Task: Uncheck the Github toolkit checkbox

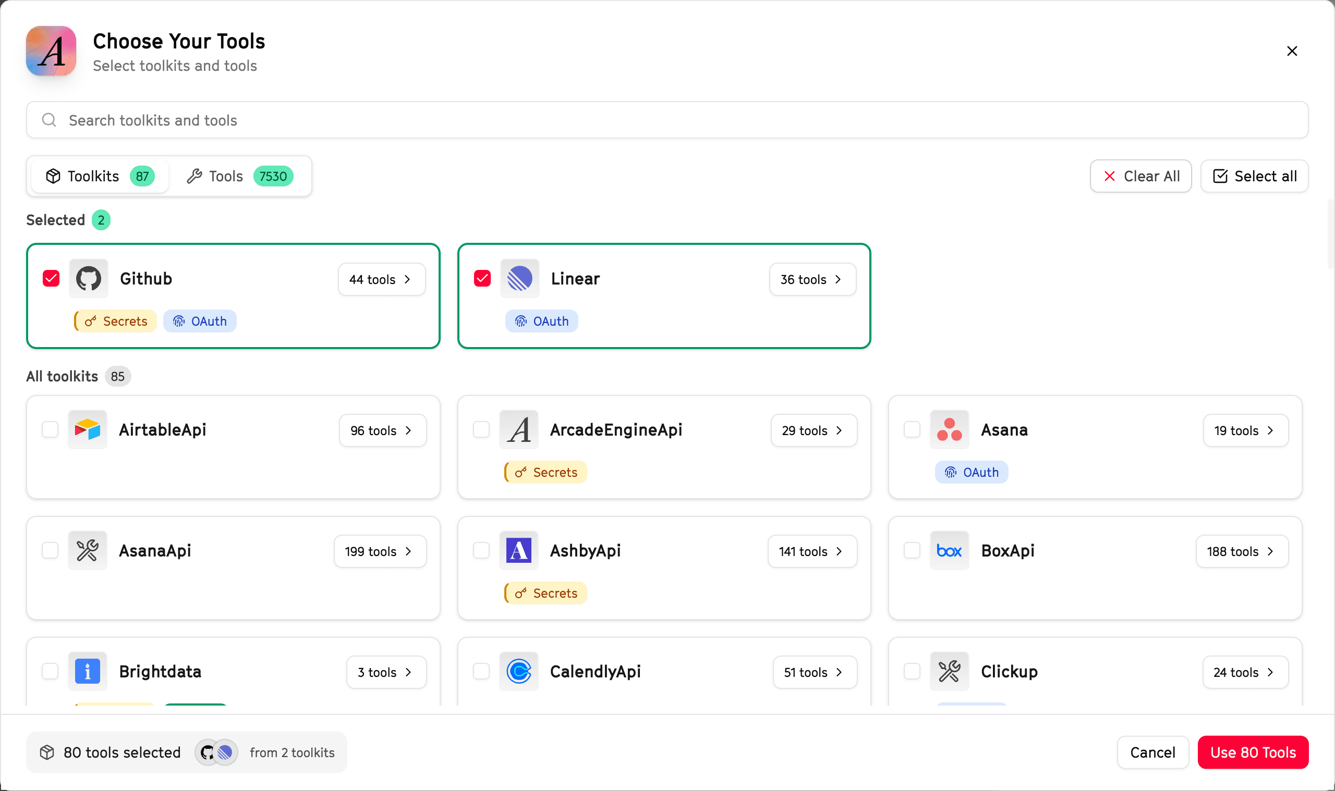Action: tap(51, 278)
